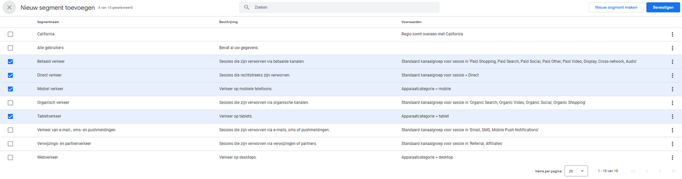
Task: Open the more options menu for California
Action: click(x=672, y=35)
